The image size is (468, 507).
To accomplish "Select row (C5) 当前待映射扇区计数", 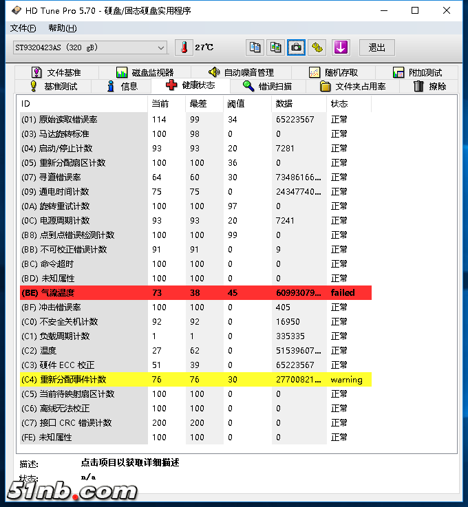I will 195,393.
